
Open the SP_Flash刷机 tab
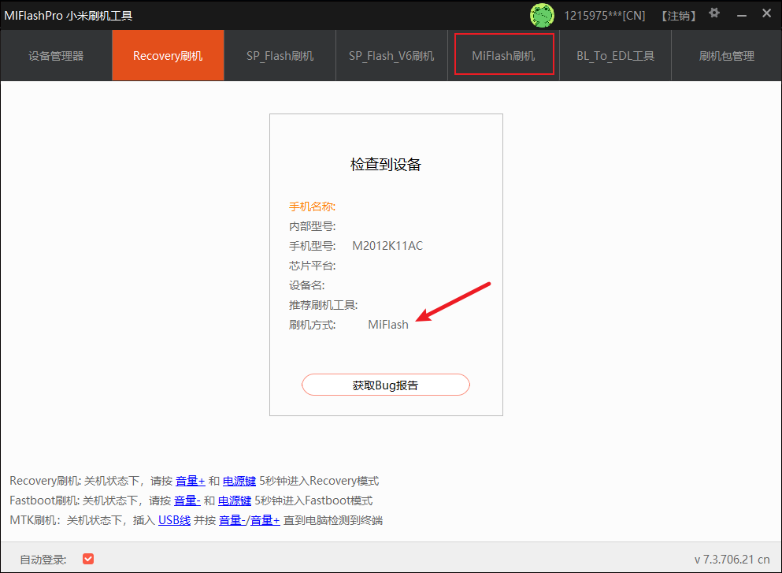[280, 55]
